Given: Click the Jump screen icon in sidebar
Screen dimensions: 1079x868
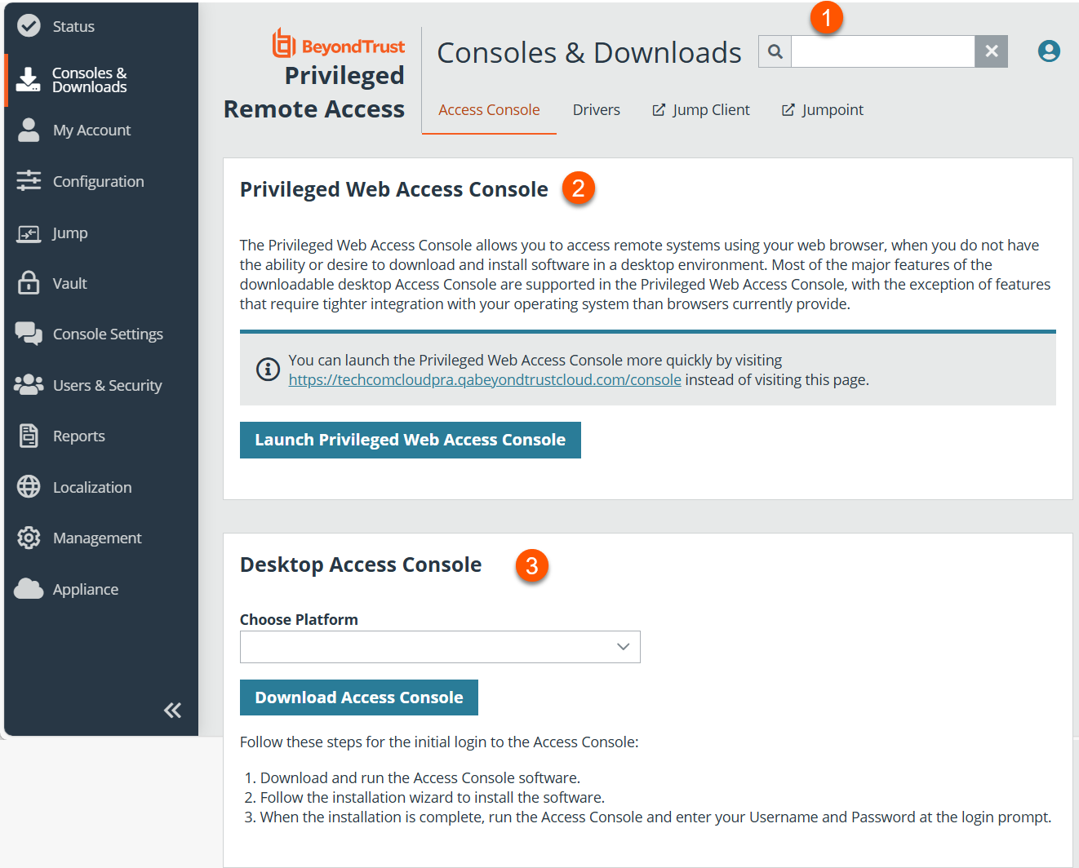Looking at the screenshot, I should coord(29,233).
